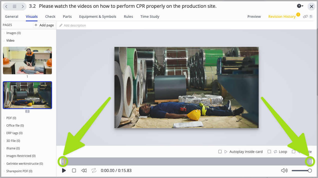Enable the Loop checkbox
318x178 pixels.
[269, 152]
